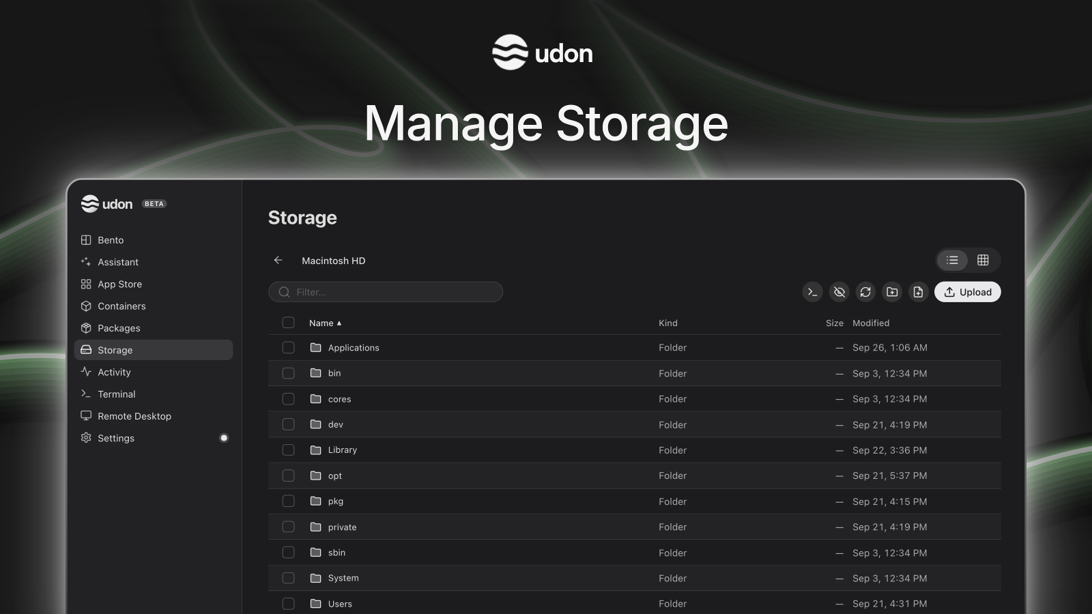This screenshot has width=1092, height=614.
Task: Select the cores folder checkbox
Action: [289, 399]
